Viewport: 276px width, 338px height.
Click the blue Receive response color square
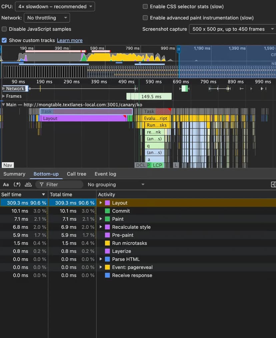coord(107,275)
